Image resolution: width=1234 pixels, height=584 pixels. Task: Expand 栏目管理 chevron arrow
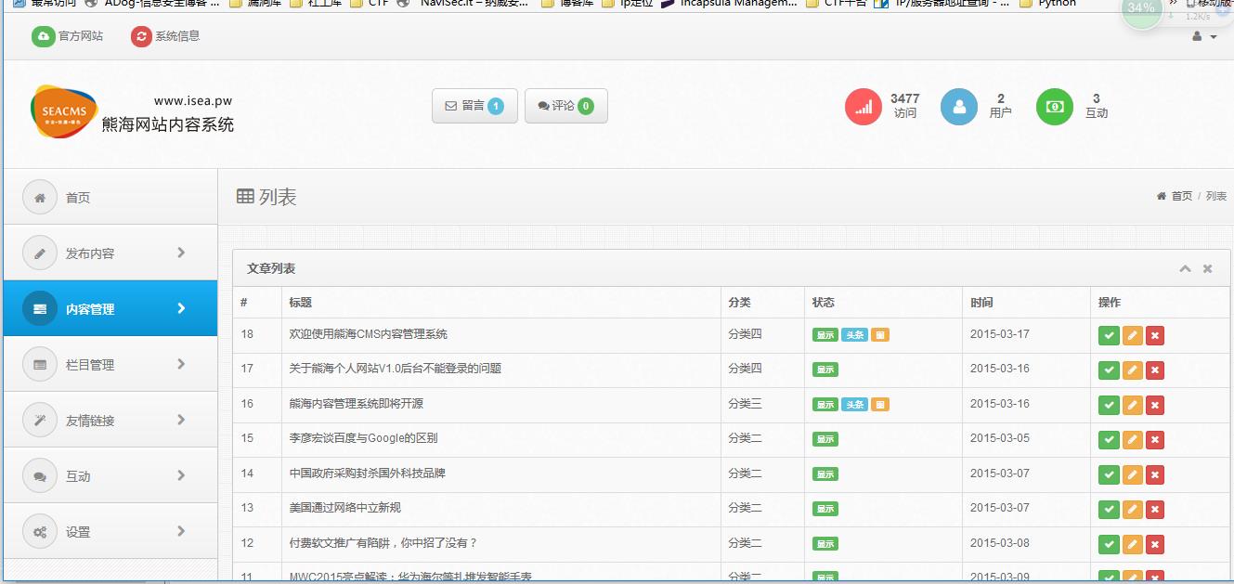click(181, 364)
